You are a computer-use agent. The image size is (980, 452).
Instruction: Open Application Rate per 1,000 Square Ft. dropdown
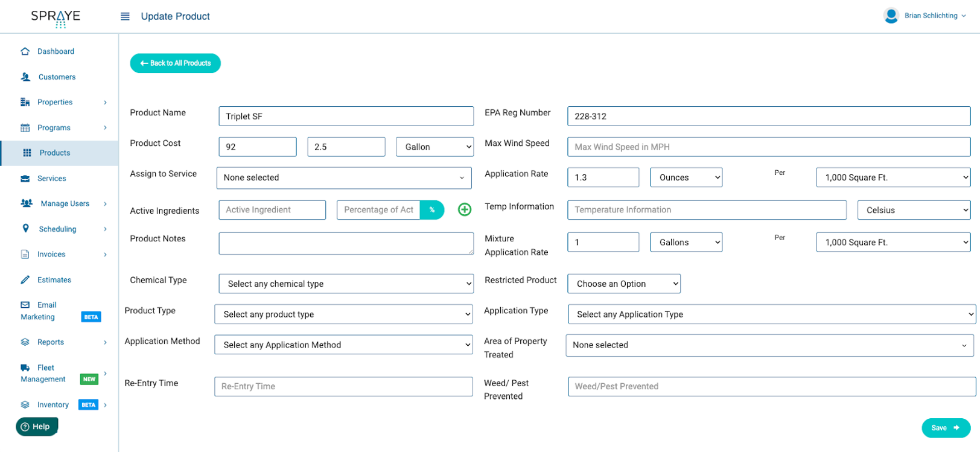click(893, 177)
